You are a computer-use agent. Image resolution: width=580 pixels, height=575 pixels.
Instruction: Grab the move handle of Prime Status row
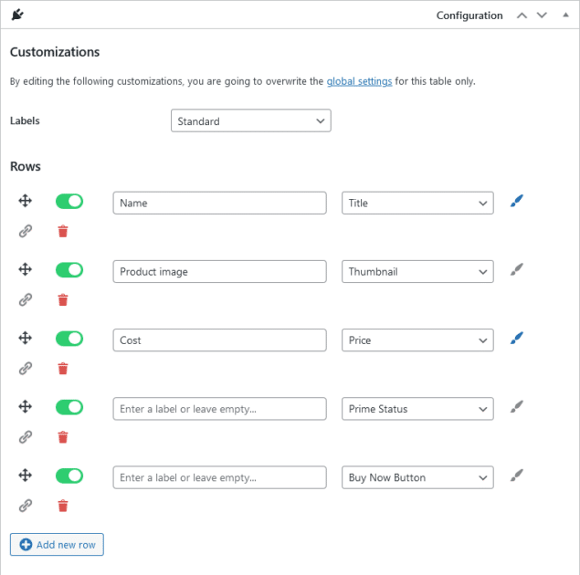point(26,407)
